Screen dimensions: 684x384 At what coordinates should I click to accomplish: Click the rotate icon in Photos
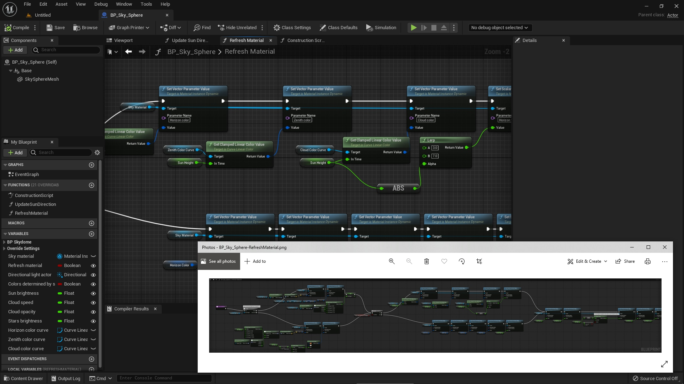462,261
